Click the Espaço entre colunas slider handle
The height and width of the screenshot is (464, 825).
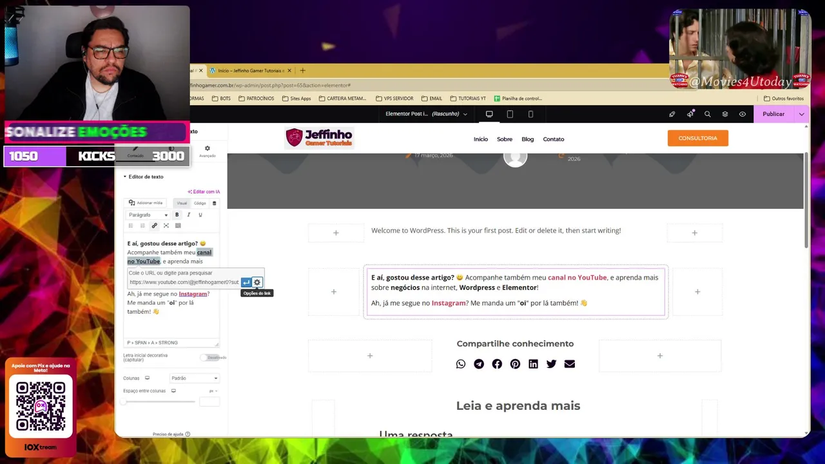point(124,401)
